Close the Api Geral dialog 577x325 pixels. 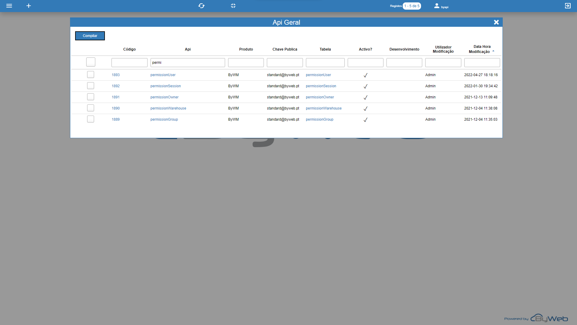pyautogui.click(x=496, y=22)
